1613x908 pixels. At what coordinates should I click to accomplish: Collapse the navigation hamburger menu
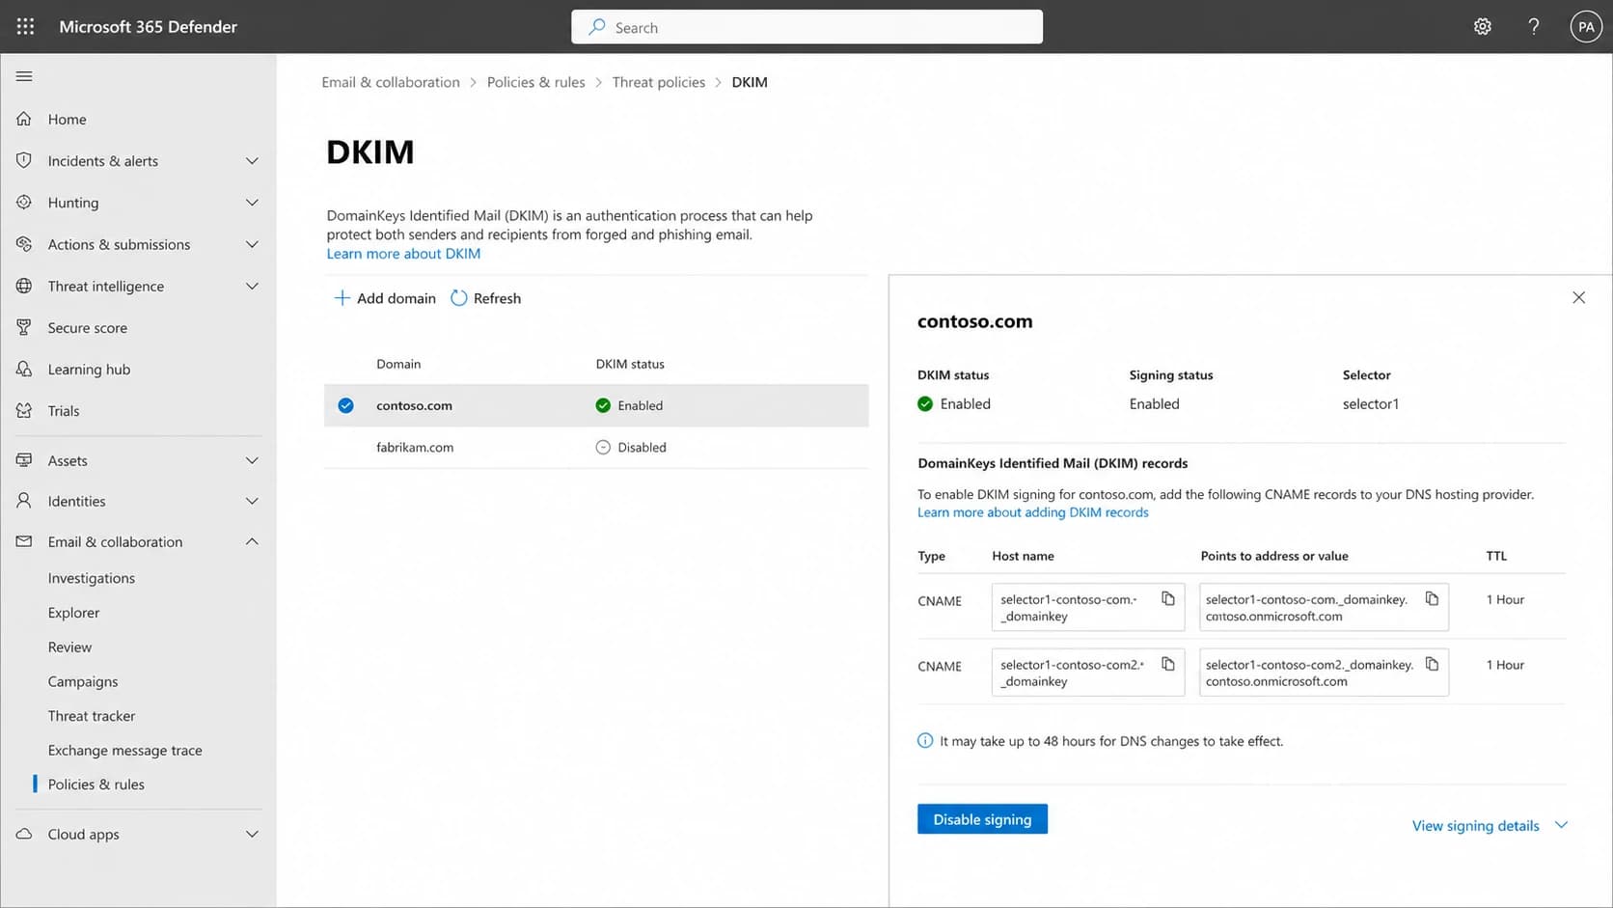[24, 76]
